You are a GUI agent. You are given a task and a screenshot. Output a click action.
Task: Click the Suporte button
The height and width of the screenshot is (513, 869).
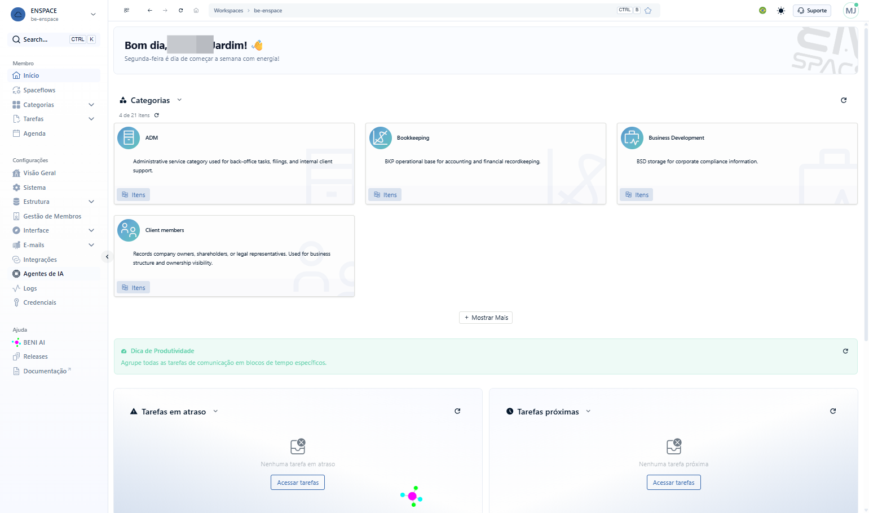pyautogui.click(x=812, y=11)
